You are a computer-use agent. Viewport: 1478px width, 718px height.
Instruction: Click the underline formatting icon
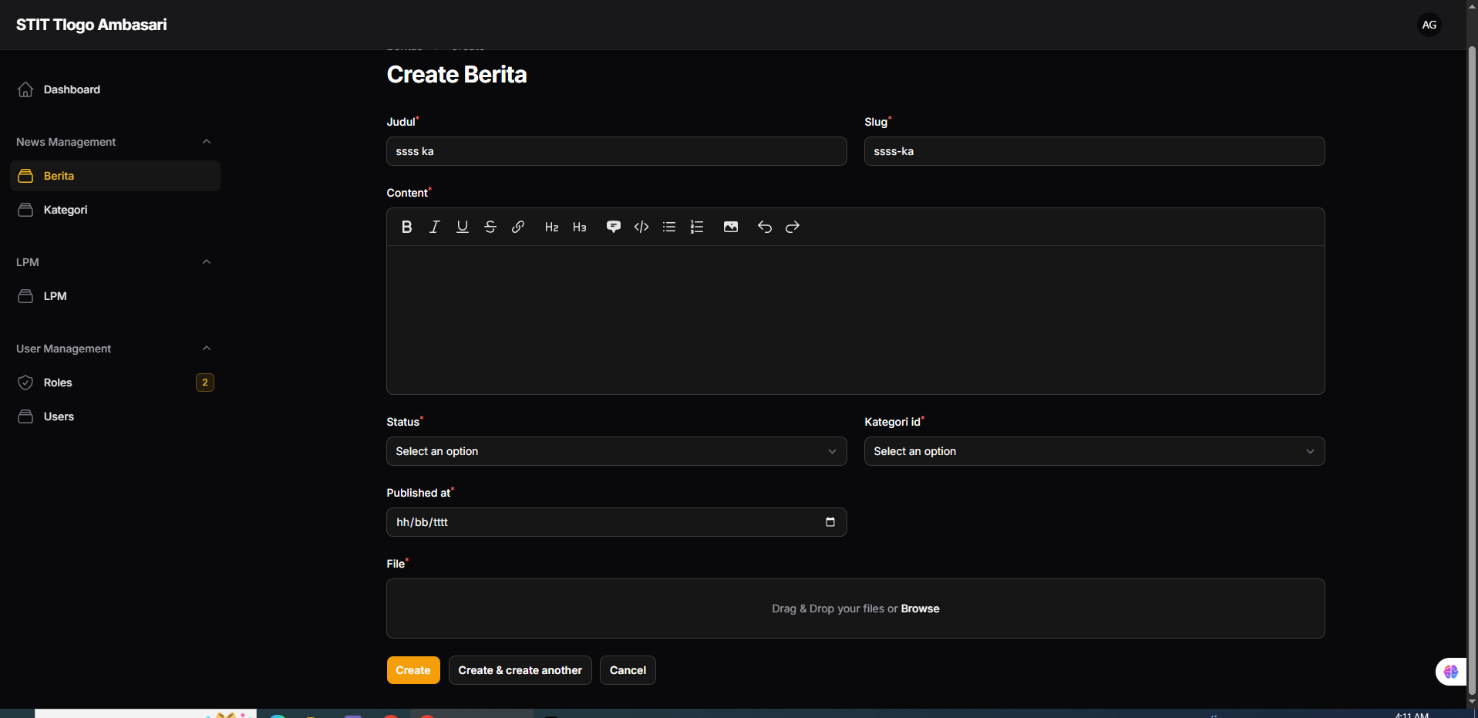click(x=462, y=227)
